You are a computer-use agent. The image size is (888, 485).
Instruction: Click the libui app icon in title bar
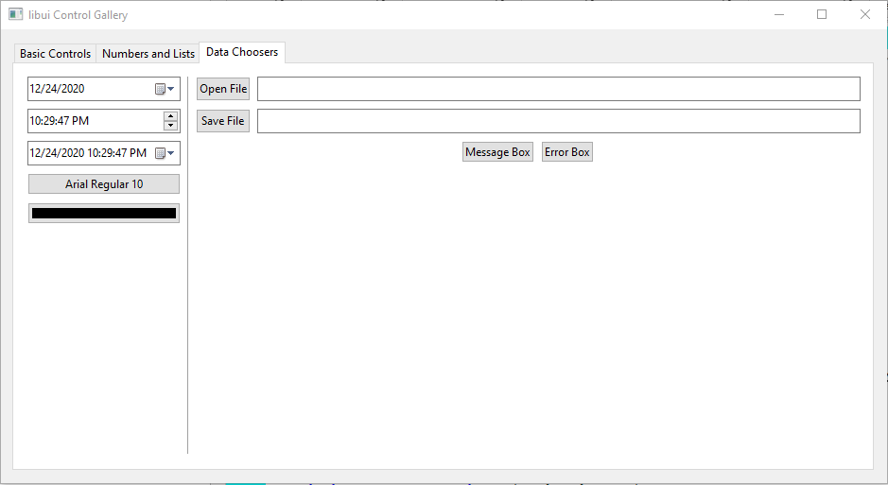[16, 15]
